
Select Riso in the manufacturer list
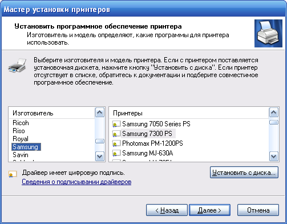coord(19,131)
